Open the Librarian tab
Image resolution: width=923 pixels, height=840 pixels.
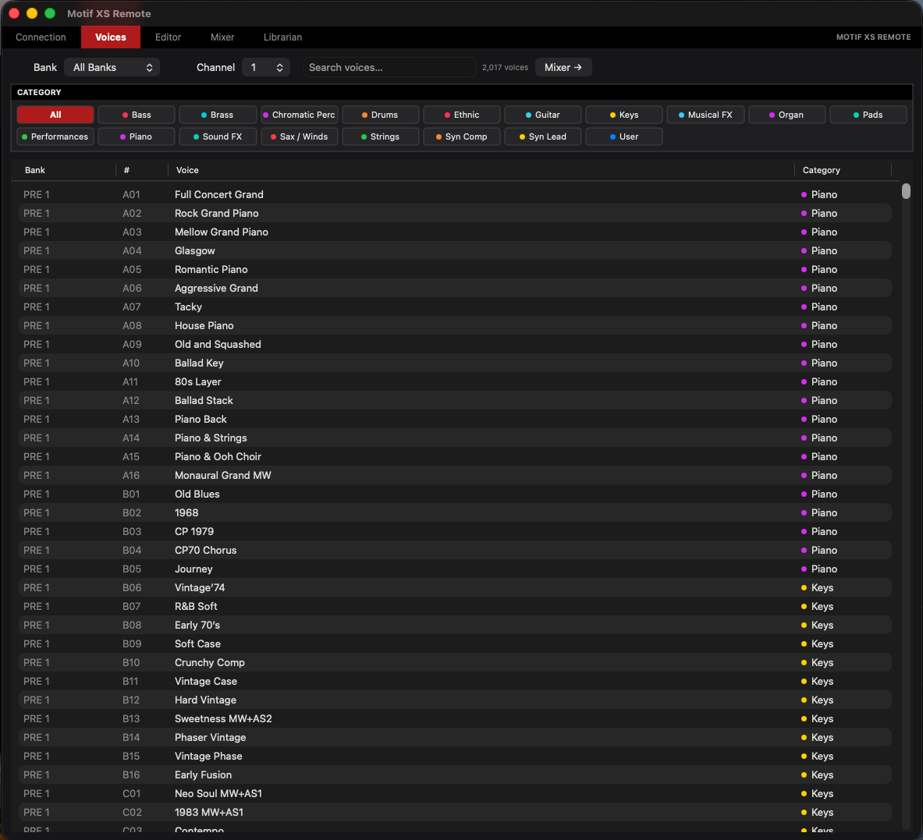pos(282,37)
